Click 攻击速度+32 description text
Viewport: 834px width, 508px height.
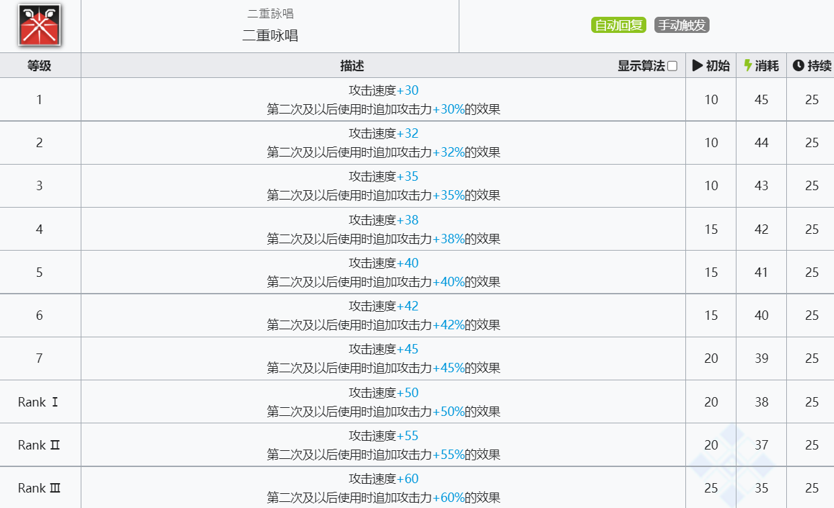383,133
